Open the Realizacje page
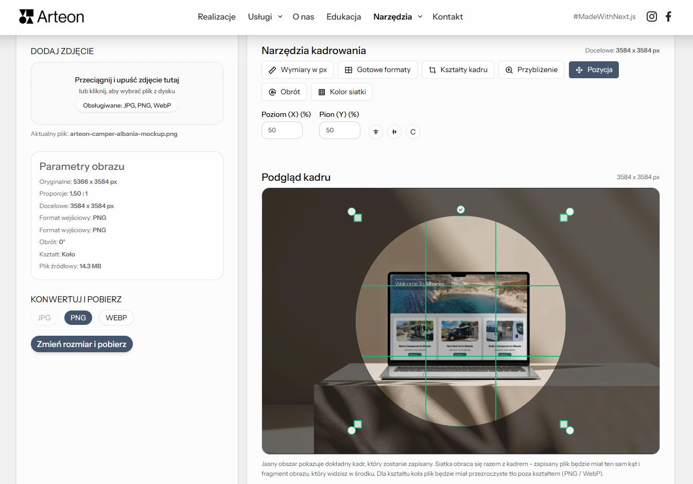The image size is (693, 484). tap(216, 16)
